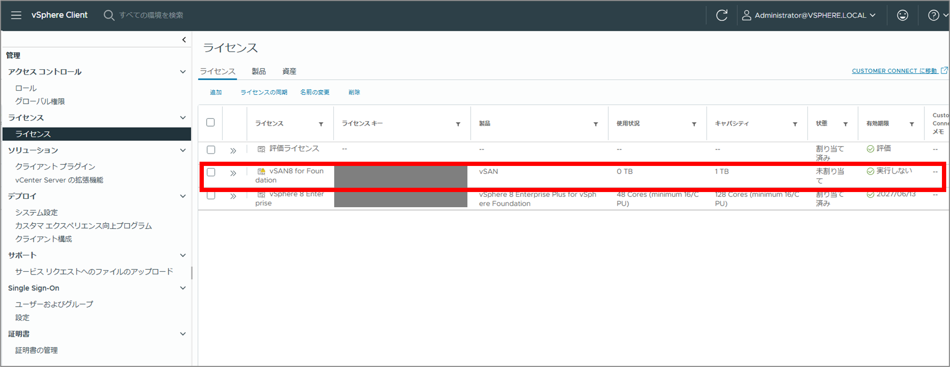Image resolution: width=950 pixels, height=367 pixels.
Task: Click the 追加 button
Action: tap(216, 92)
